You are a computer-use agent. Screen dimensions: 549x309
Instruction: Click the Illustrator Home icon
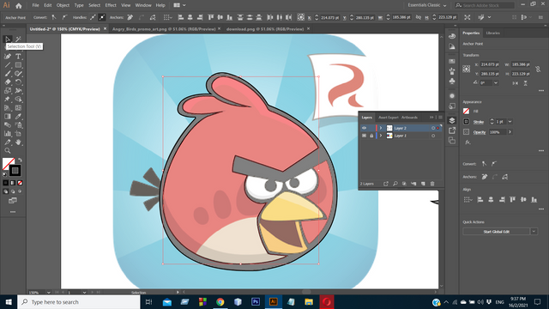(19, 5)
